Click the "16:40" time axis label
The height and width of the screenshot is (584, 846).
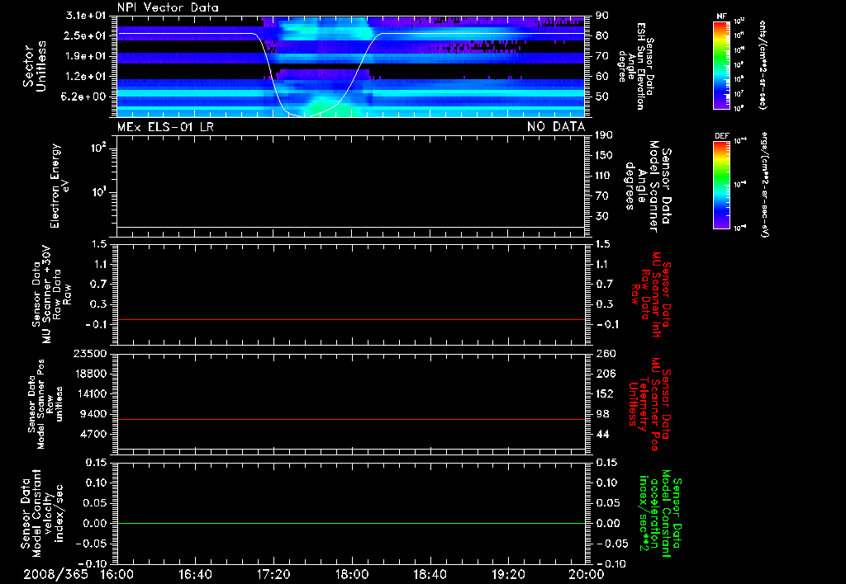point(195,574)
